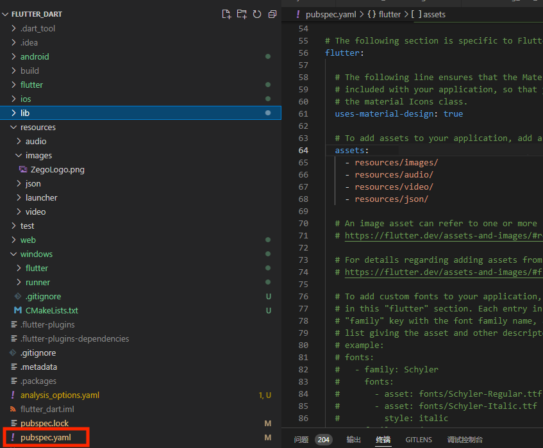Click pubspec.yaml breadcrumb segment

coord(331,14)
